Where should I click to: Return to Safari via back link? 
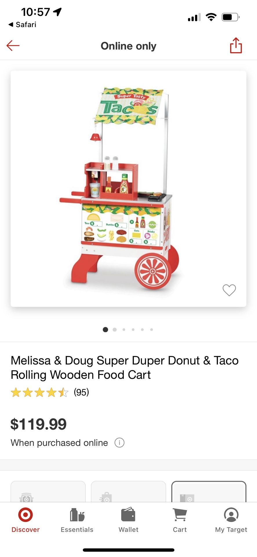(x=23, y=25)
